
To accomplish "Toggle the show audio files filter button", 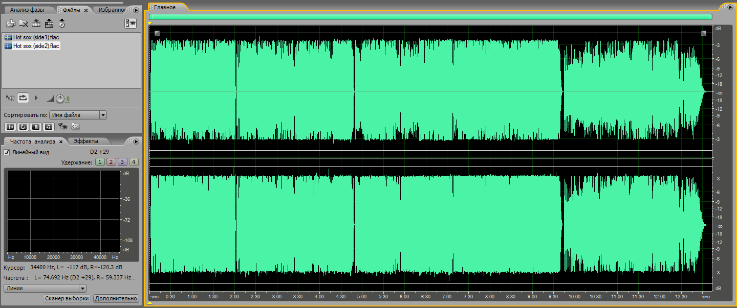I will point(10,126).
